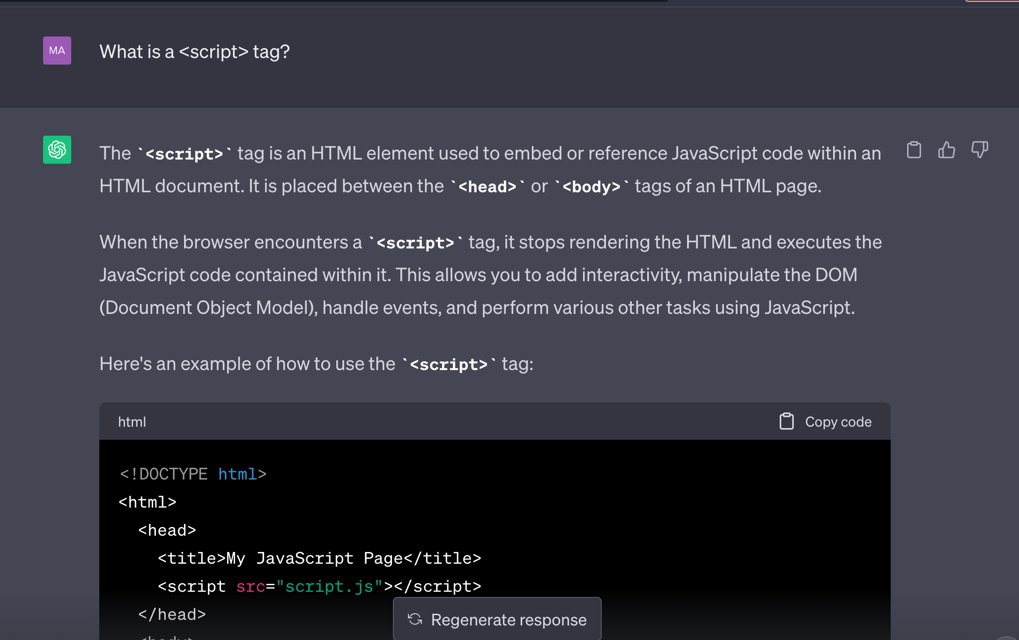Viewport: 1019px width, 640px height.
Task: Click the clipboard icon beside Copy code
Action: (x=786, y=422)
